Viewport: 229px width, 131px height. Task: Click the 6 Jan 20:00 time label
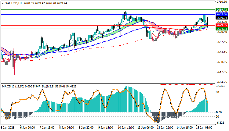coord(27,128)
